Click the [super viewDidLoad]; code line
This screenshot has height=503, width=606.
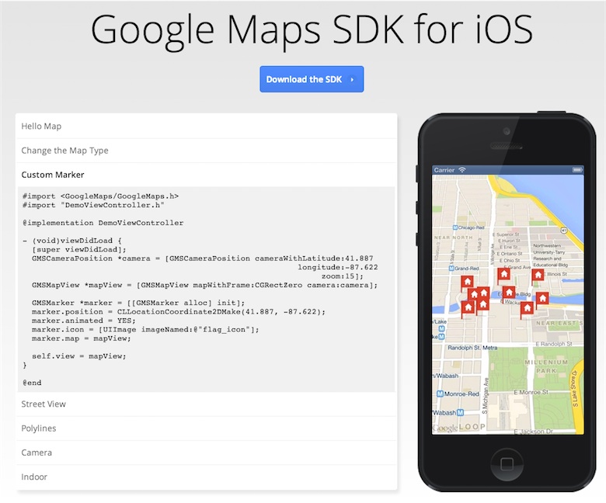[x=78, y=249]
